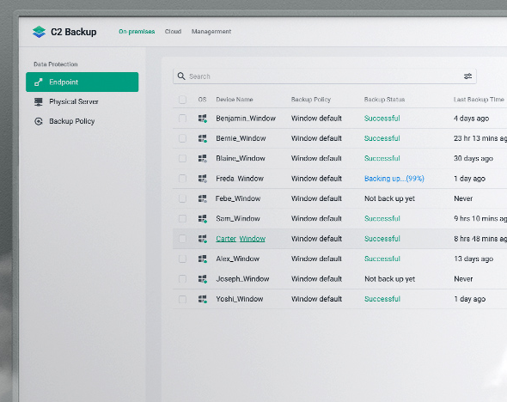507x402 pixels.
Task: Open the Benjamin_Window device name
Action: (246, 119)
